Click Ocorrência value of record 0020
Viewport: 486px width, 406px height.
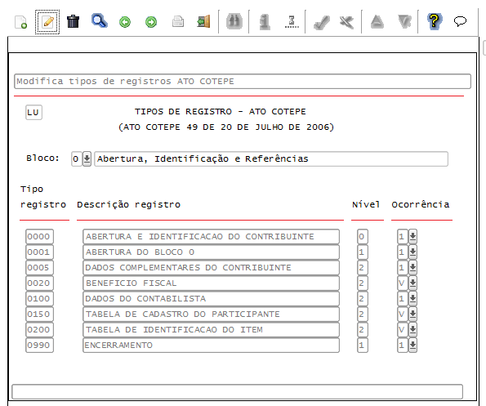(x=403, y=283)
